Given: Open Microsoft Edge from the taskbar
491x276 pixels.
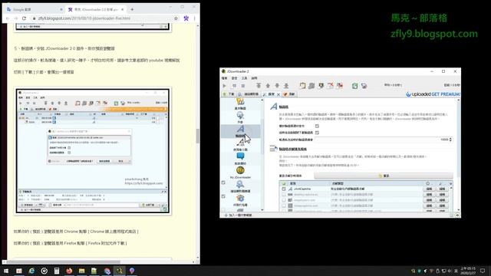Looking at the screenshot, I should (x=31, y=271).
